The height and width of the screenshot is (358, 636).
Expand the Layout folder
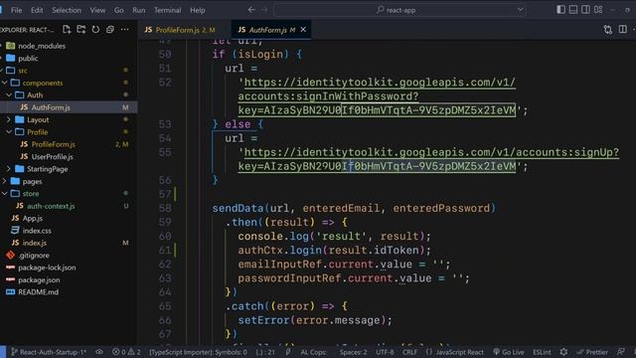pos(38,119)
